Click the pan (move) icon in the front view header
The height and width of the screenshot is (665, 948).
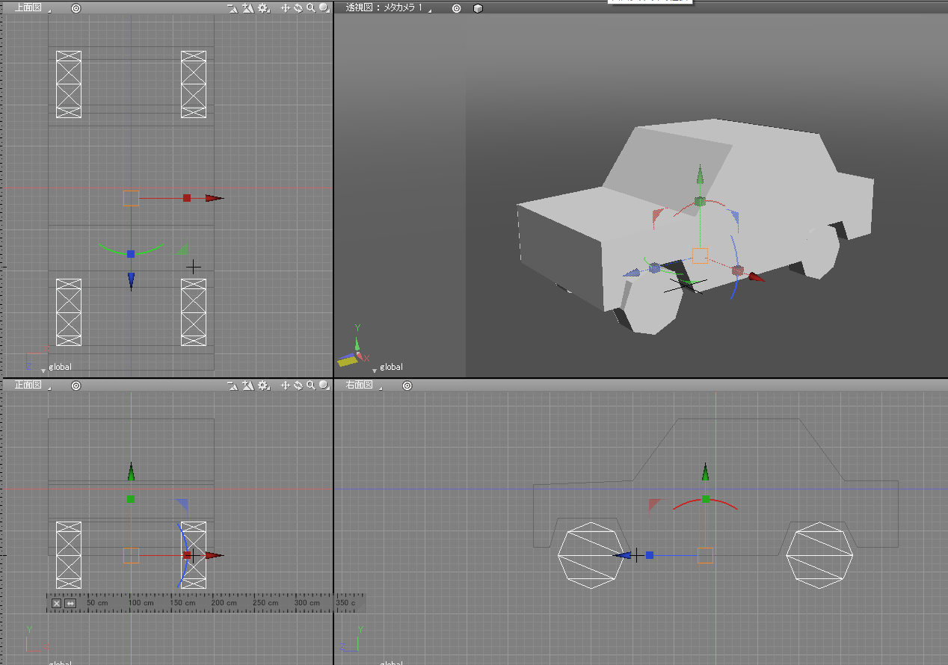point(285,386)
